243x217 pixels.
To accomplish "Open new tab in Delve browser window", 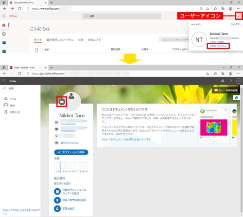I will (x=52, y=68).
